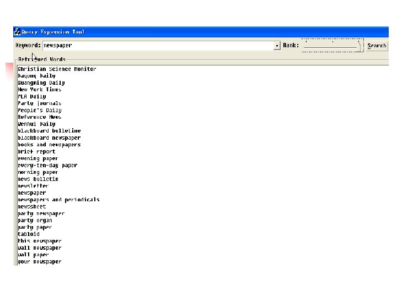Select the your newspaper entry

pyautogui.click(x=40, y=262)
